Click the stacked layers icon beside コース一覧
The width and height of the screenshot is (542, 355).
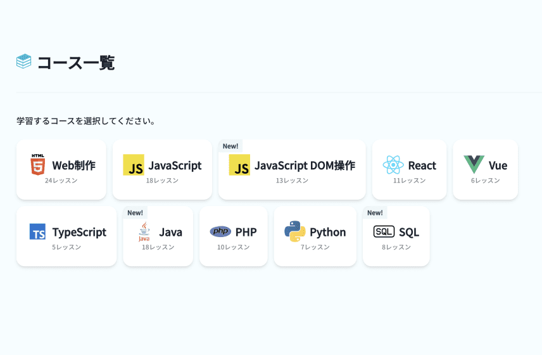click(24, 61)
